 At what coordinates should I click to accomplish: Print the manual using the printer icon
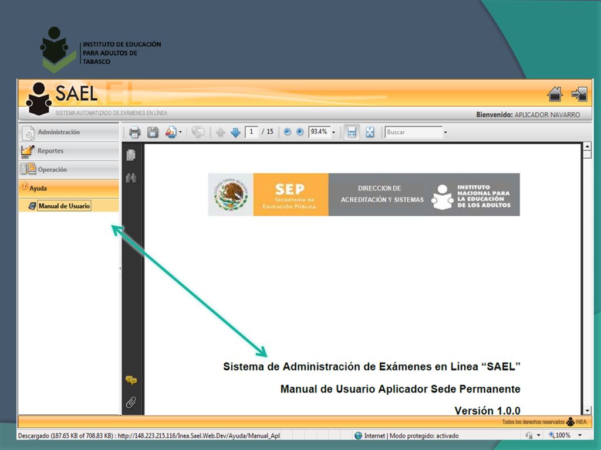134,132
